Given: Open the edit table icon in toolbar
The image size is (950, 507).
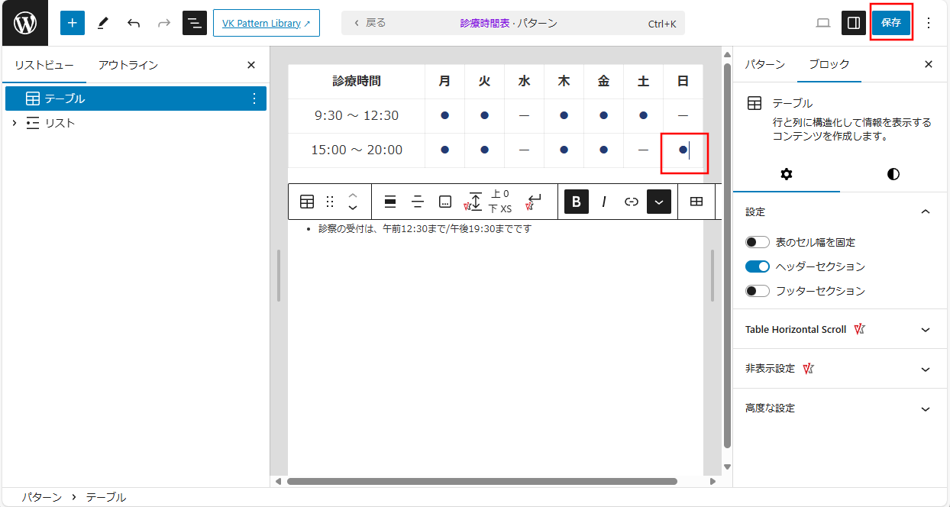Looking at the screenshot, I should [696, 202].
